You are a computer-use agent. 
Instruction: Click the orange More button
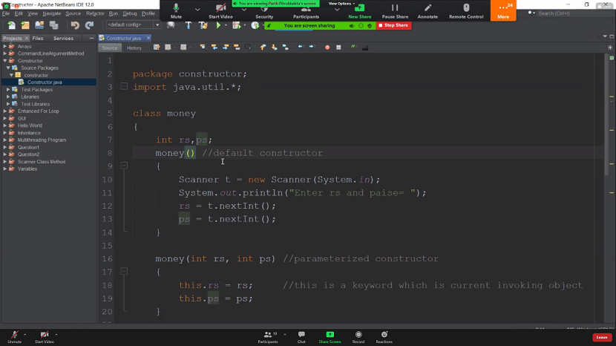point(503,10)
